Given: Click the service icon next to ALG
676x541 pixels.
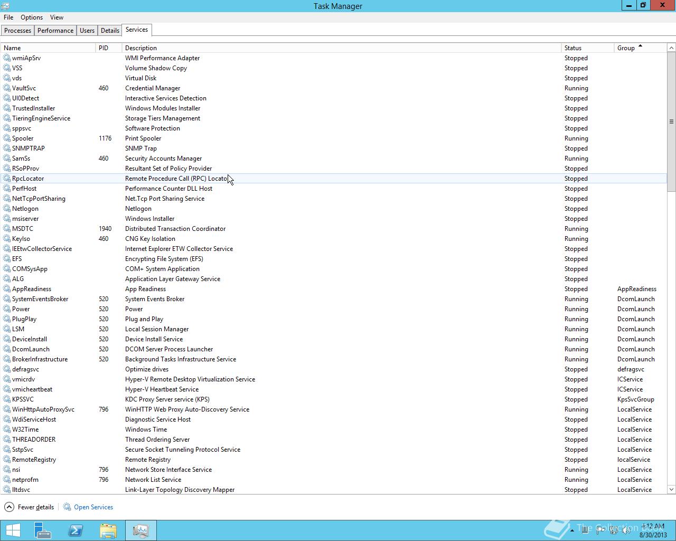Looking at the screenshot, I should pos(7,279).
